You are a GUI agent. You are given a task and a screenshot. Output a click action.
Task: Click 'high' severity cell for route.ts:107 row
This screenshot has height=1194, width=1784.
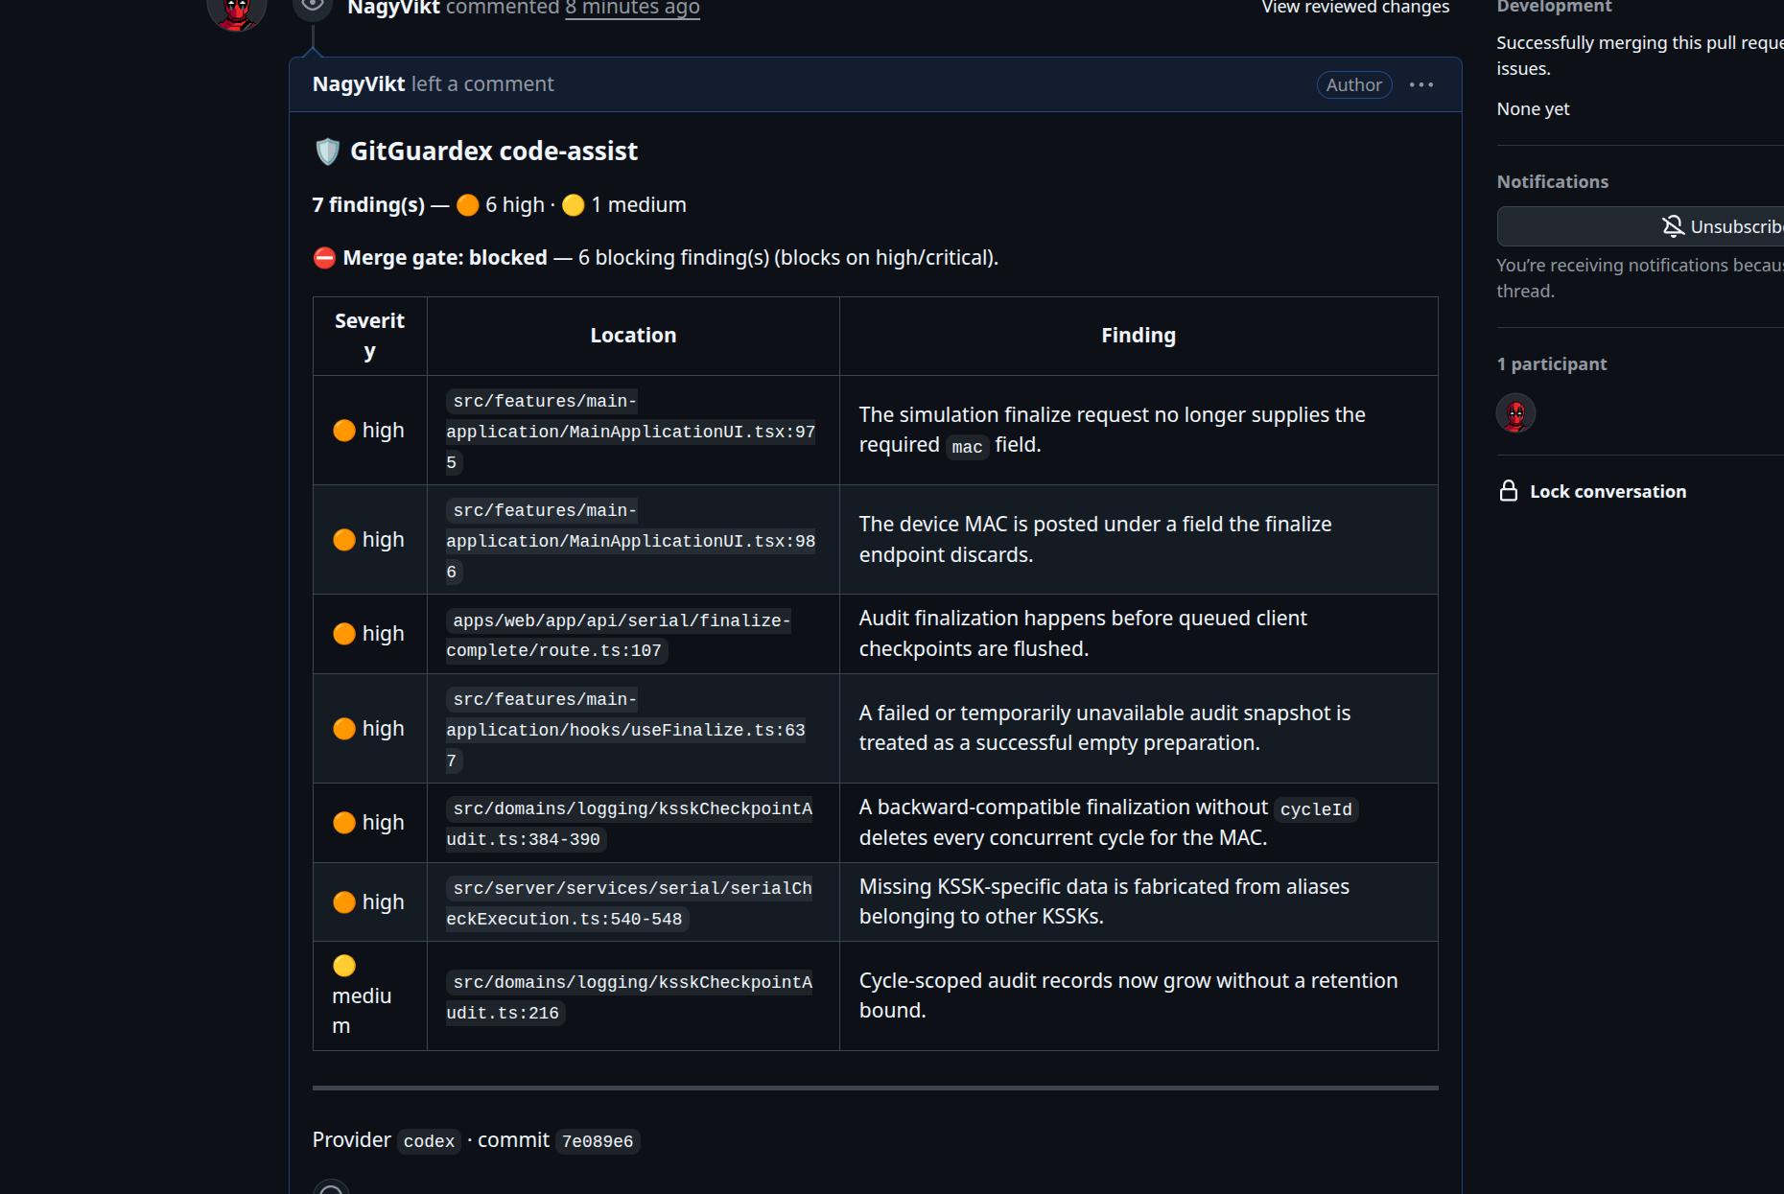click(369, 634)
